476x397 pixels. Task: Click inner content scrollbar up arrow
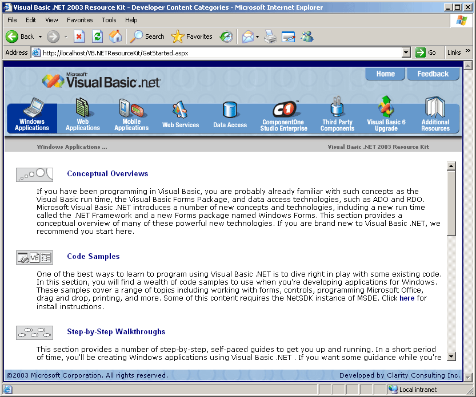point(451,166)
